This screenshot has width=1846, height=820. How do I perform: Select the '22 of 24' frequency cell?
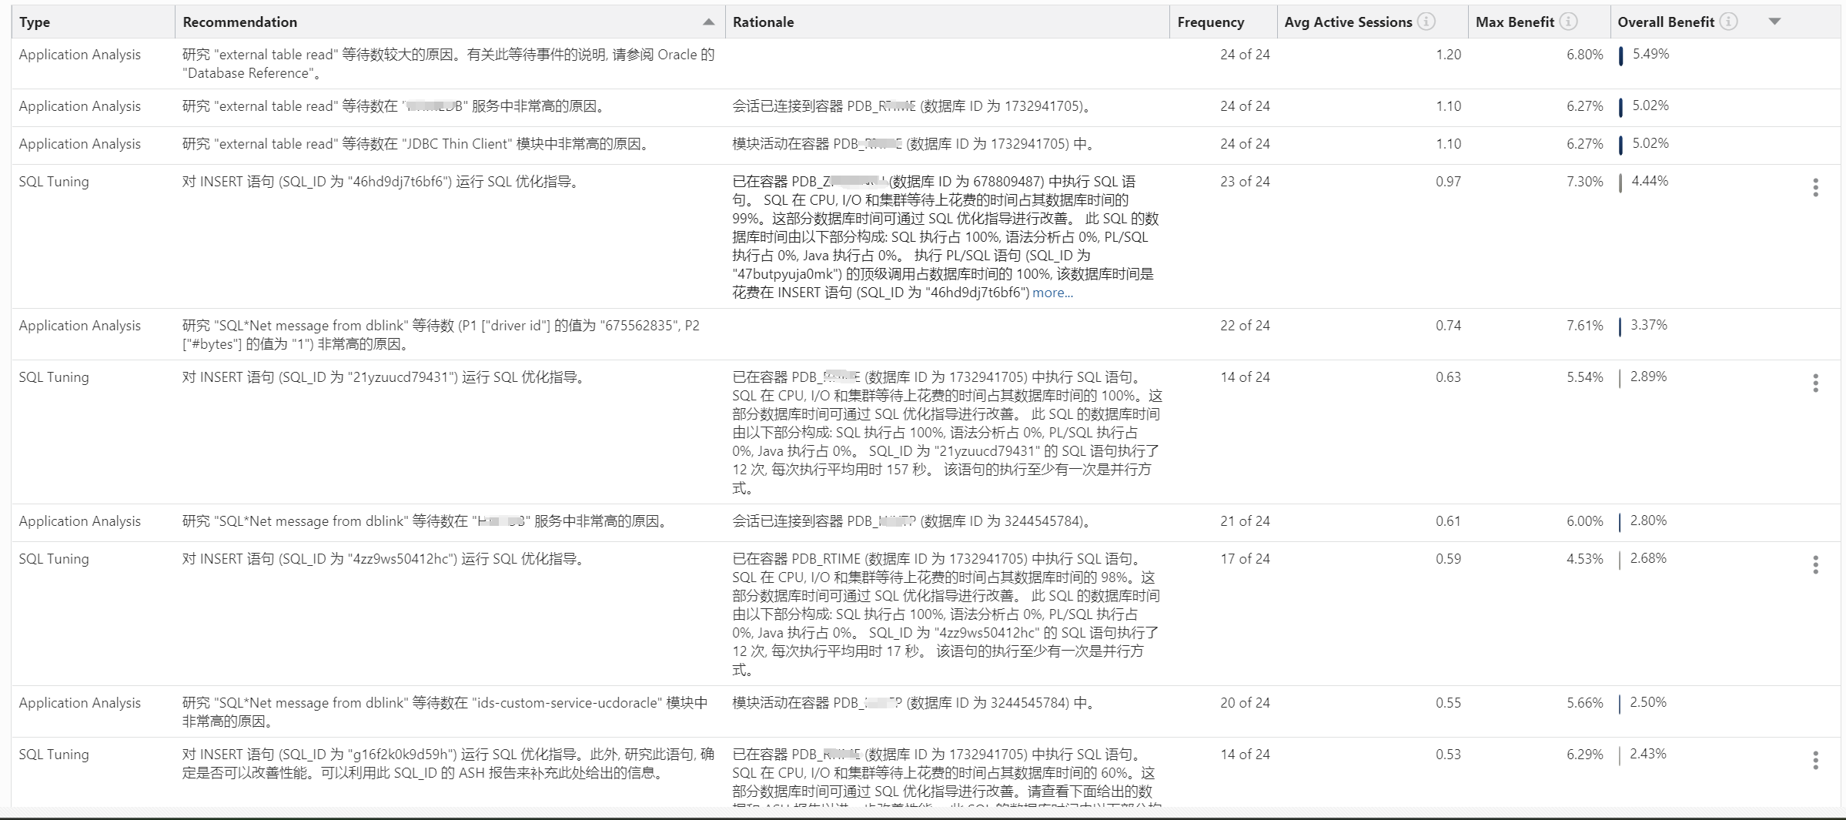click(x=1245, y=326)
